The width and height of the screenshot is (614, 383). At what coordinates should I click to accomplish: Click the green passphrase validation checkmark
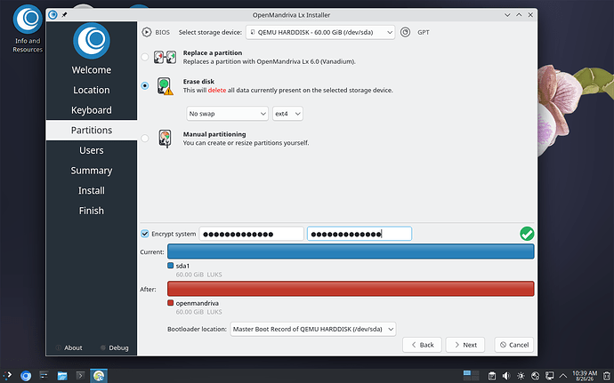pos(527,234)
